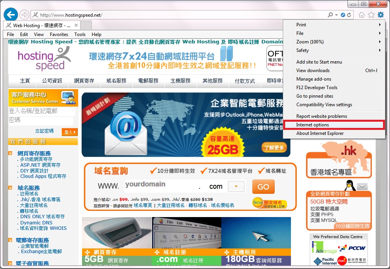
Task: Select the Web Hosting browser tab
Action: coord(42,26)
